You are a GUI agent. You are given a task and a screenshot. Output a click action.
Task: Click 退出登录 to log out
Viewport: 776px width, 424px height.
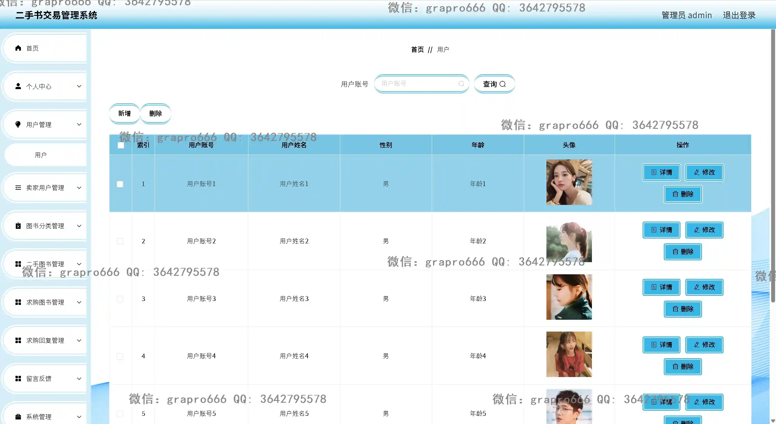(739, 15)
